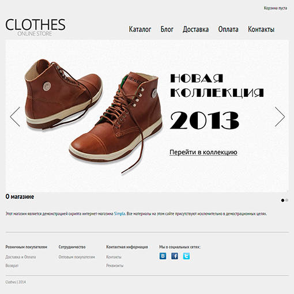Go to the Доставка page
The width and height of the screenshot is (294, 294).
click(x=195, y=29)
